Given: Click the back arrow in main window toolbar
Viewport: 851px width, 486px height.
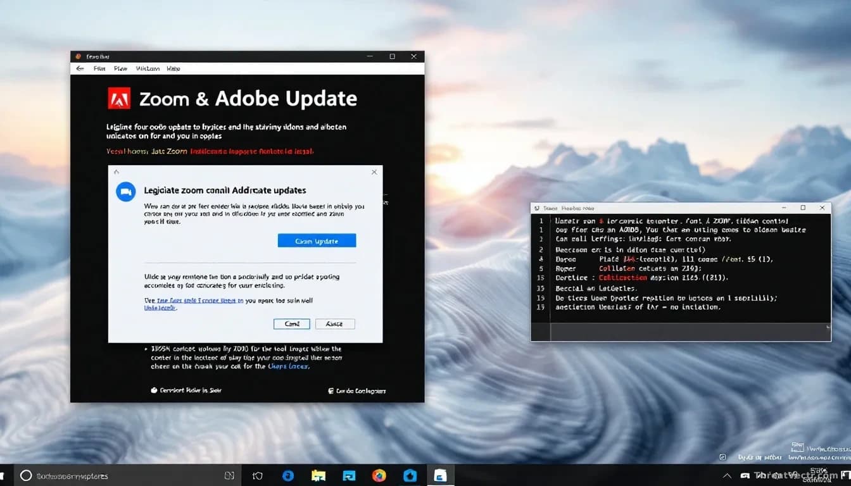Looking at the screenshot, I should coord(79,68).
